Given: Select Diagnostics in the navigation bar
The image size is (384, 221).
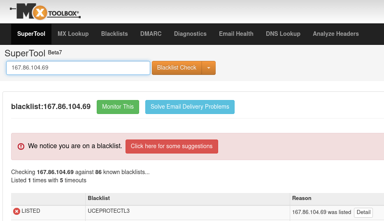Looking at the screenshot, I should pos(190,34).
